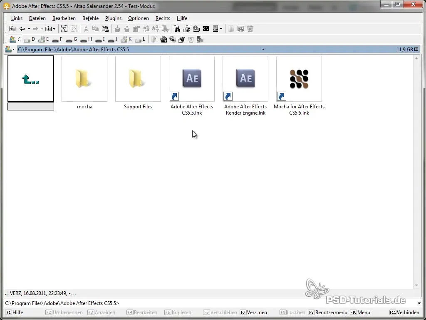Click the select filter funnel icon

64,29
